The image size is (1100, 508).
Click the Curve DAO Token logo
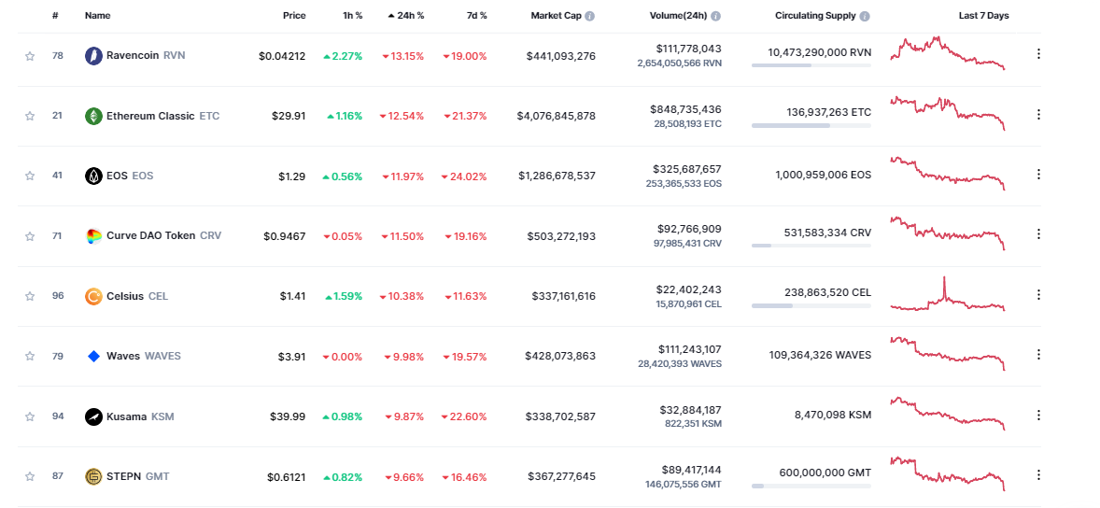tap(93, 236)
